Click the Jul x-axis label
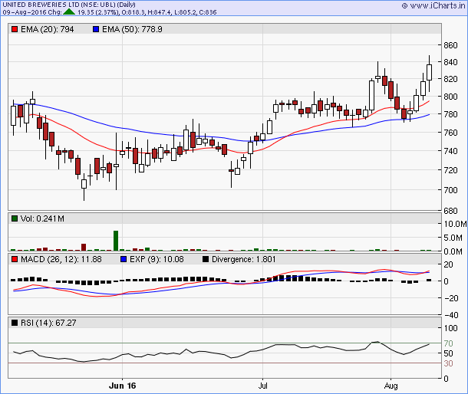This screenshot has height=394, width=468. coord(262,386)
